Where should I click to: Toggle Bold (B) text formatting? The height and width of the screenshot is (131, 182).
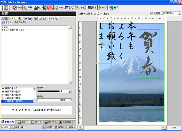pyautogui.click(x=12, y=18)
